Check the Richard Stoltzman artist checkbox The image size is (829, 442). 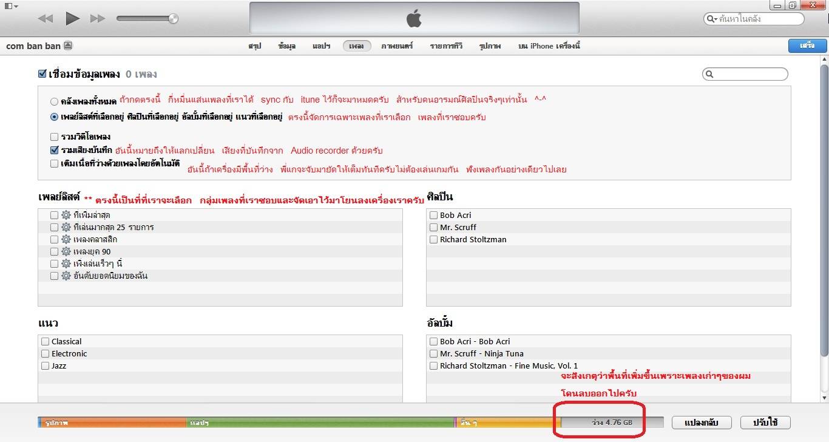(x=433, y=239)
